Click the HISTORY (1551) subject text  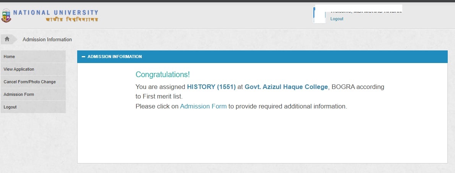211,87
